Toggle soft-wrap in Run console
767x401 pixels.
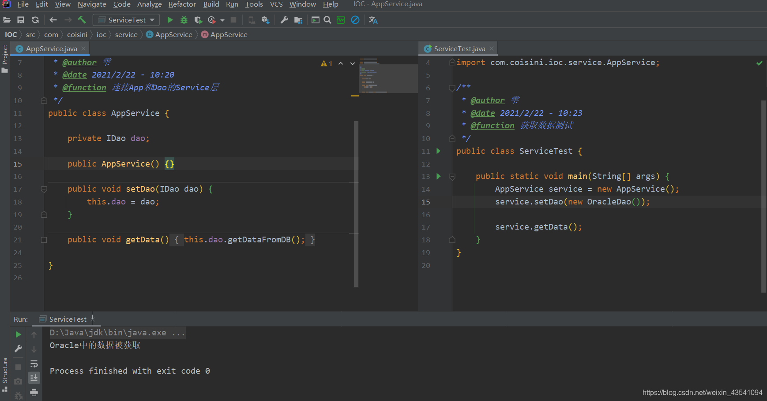34,364
